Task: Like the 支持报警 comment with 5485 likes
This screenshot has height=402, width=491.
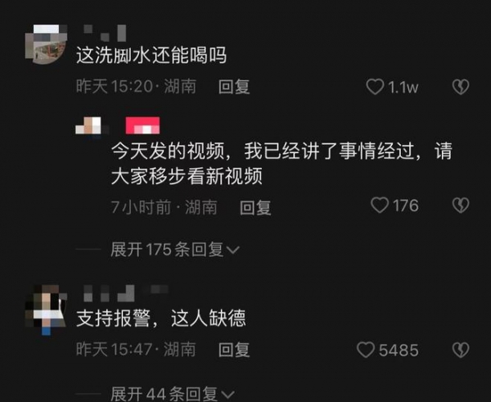Action: [366, 350]
